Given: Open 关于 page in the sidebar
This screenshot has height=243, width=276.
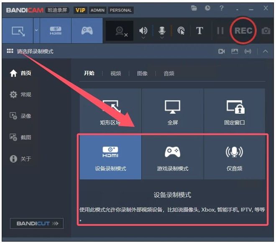Looking at the screenshot, I should pos(20,159).
